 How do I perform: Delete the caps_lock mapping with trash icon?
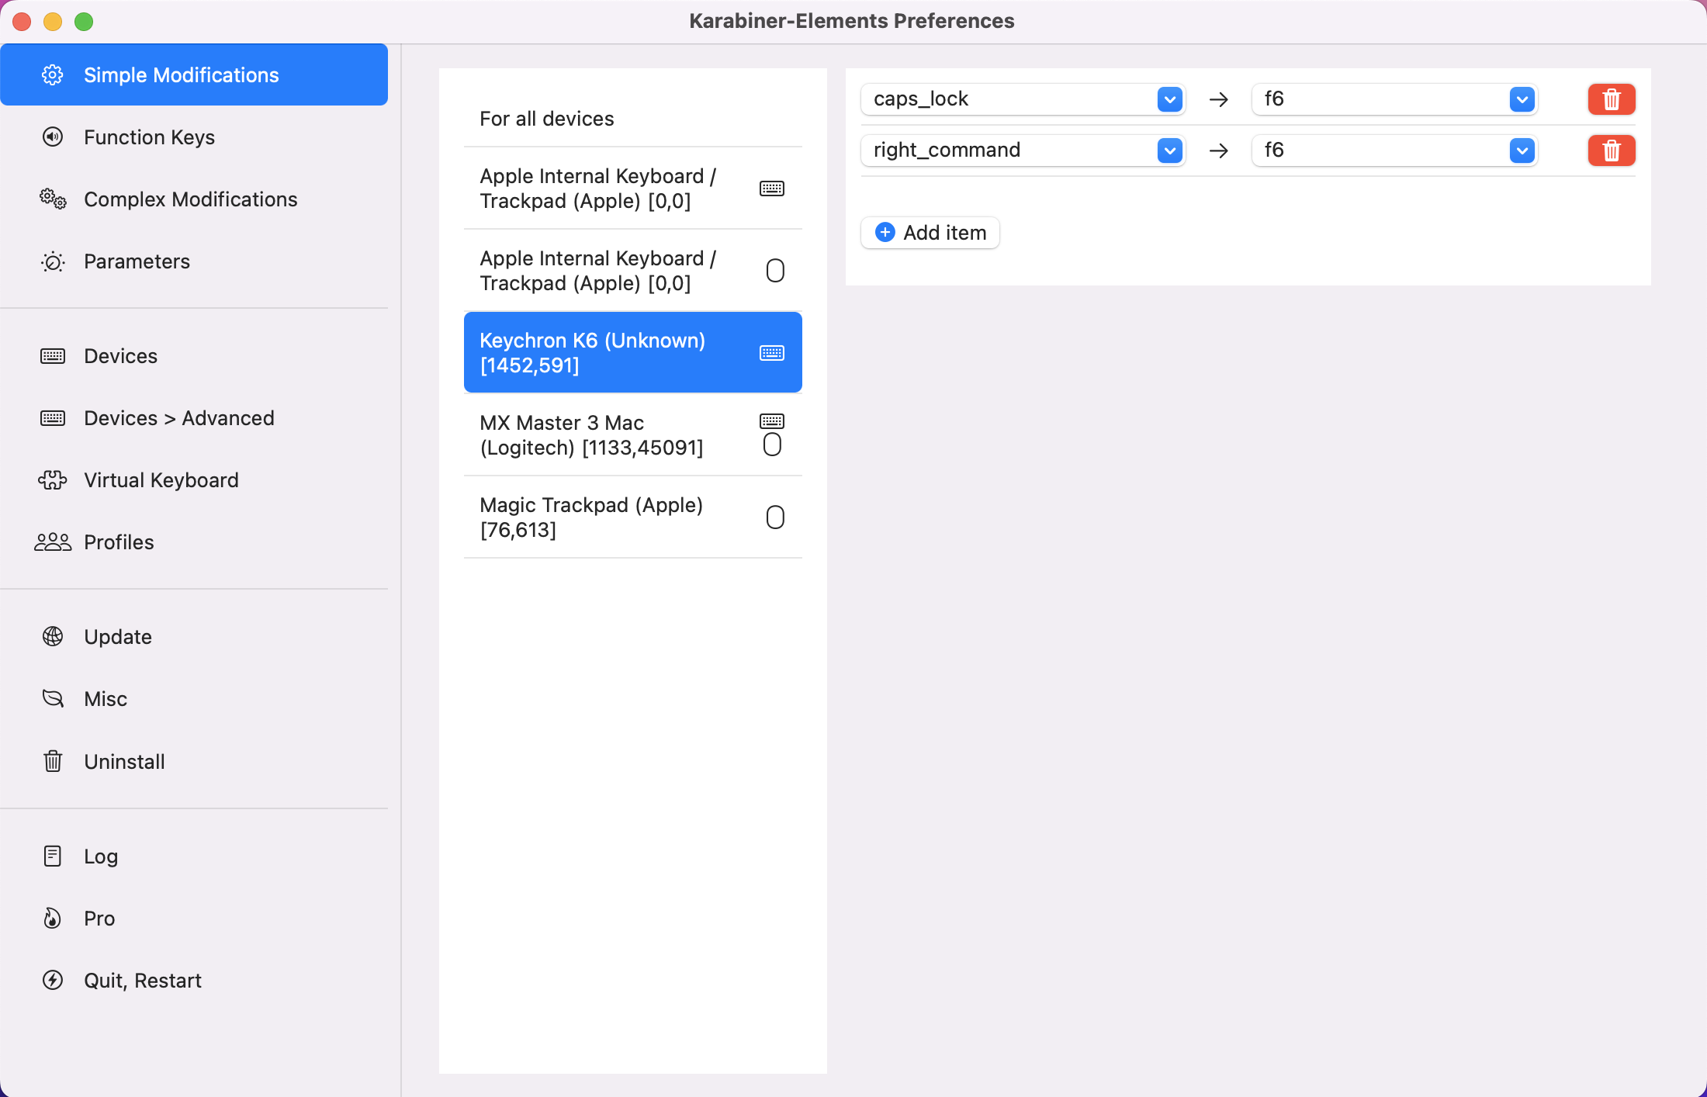click(1611, 99)
